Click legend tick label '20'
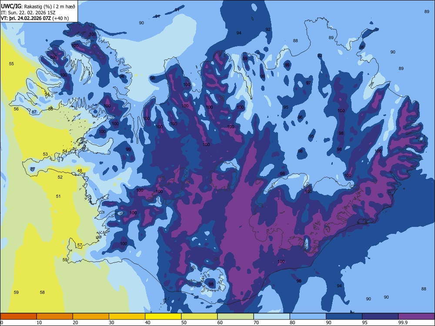435x326 pixels. [75, 323]
